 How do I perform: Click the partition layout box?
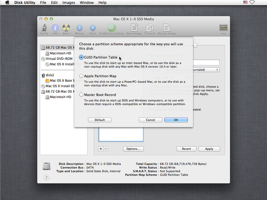[x=121, y=135]
